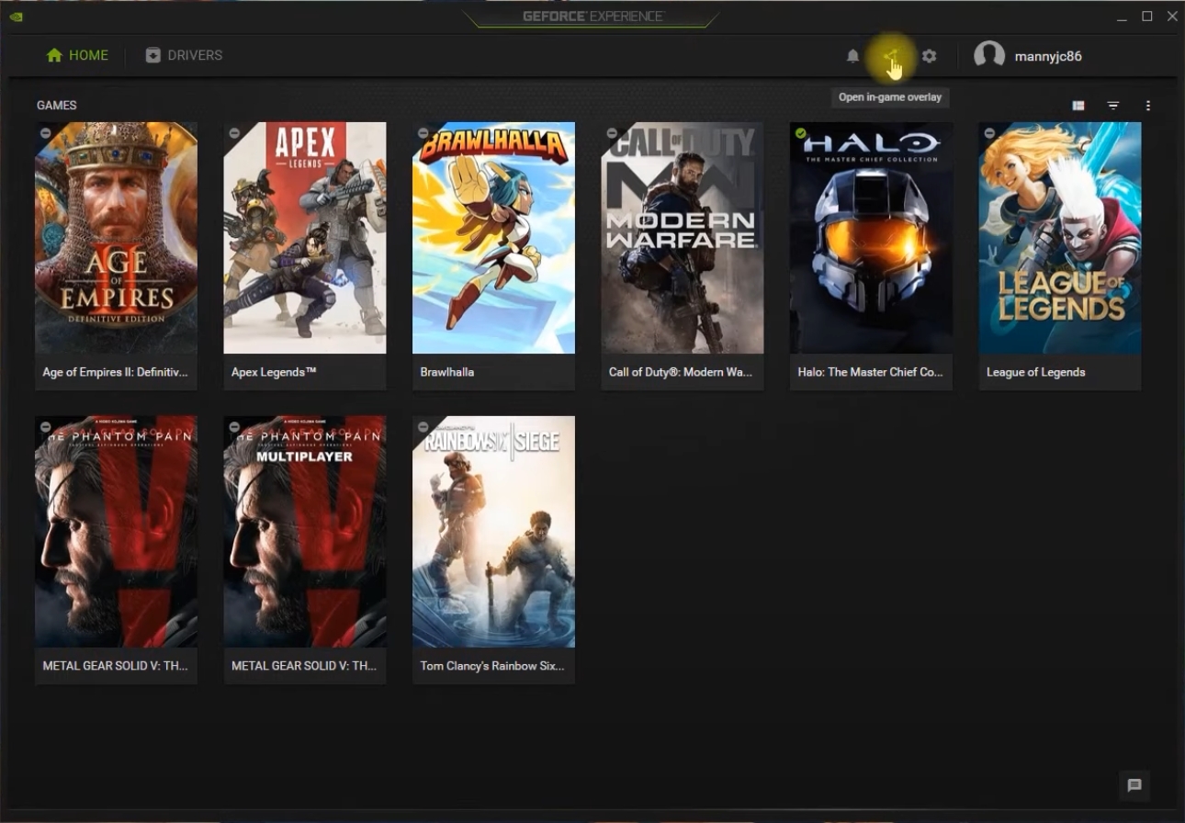
Task: Open in-game overlay share icon
Action: [x=890, y=56]
